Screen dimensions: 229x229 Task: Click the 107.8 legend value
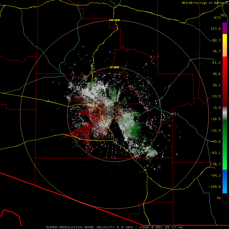[x=216, y=28]
